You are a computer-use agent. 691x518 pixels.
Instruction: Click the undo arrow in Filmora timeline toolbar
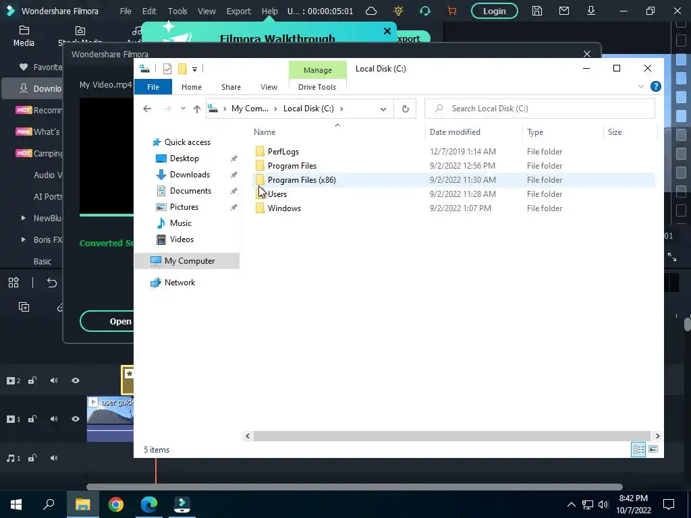pyautogui.click(x=51, y=283)
